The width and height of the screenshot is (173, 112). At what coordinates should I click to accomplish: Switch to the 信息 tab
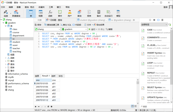point(37,76)
